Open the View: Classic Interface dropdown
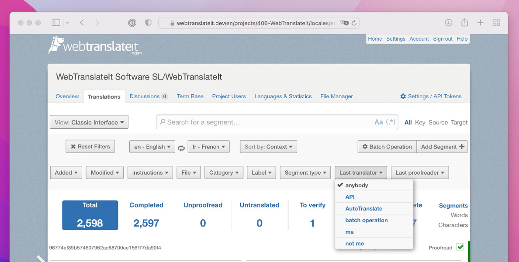Image resolution: width=519 pixels, height=262 pixels. tap(89, 122)
